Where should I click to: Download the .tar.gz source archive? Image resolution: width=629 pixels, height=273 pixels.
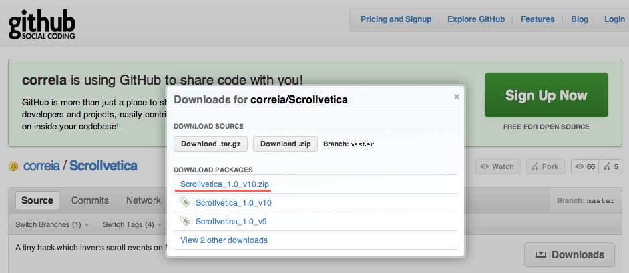pos(210,144)
